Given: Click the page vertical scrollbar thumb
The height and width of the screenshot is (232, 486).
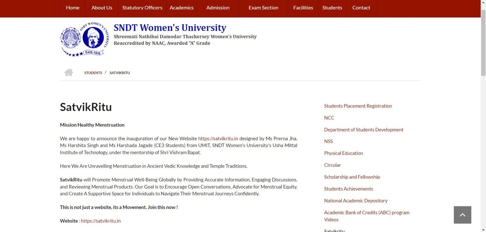Looking at the screenshot, I should (483, 42).
